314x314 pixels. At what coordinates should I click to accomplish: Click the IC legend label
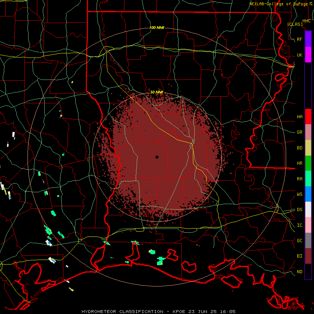pyautogui.click(x=300, y=225)
